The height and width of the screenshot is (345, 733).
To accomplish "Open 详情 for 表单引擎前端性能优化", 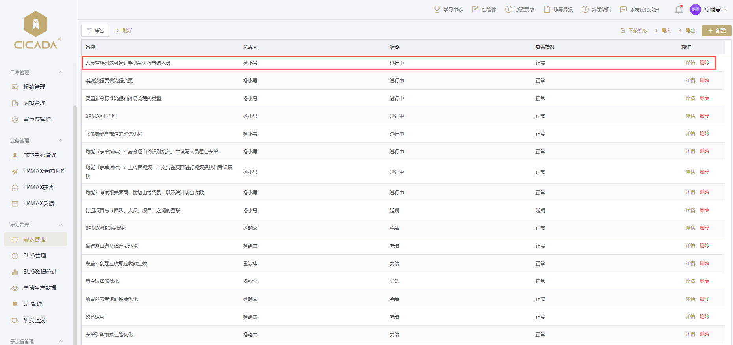I will (690, 334).
